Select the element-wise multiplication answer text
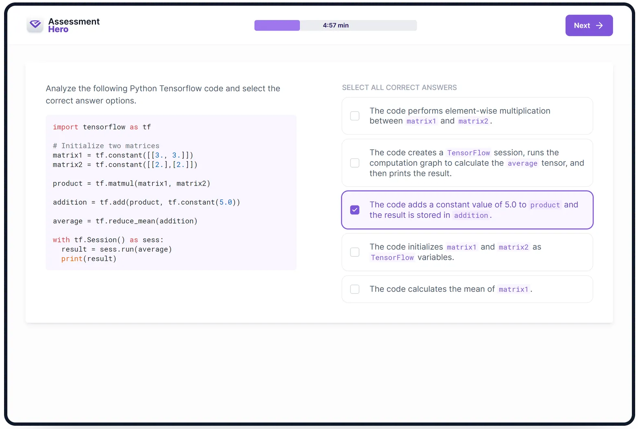 (460, 116)
